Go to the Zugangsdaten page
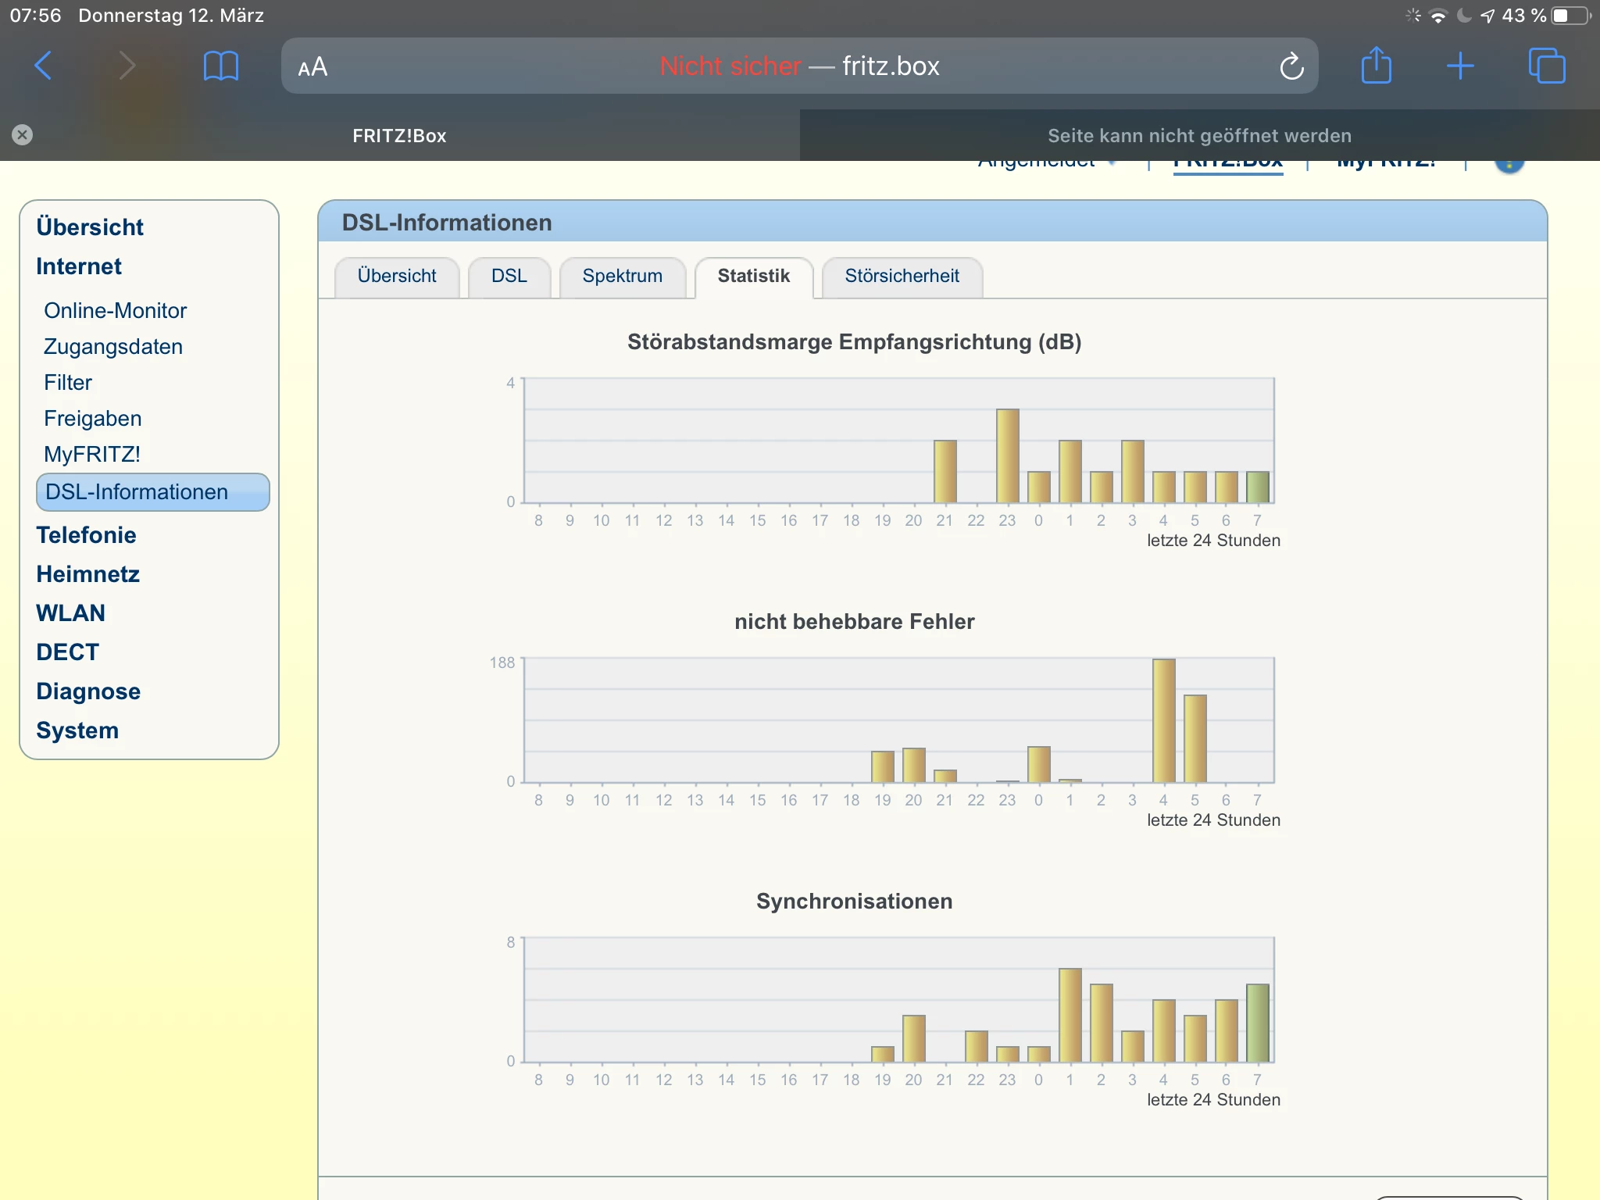 (x=112, y=347)
